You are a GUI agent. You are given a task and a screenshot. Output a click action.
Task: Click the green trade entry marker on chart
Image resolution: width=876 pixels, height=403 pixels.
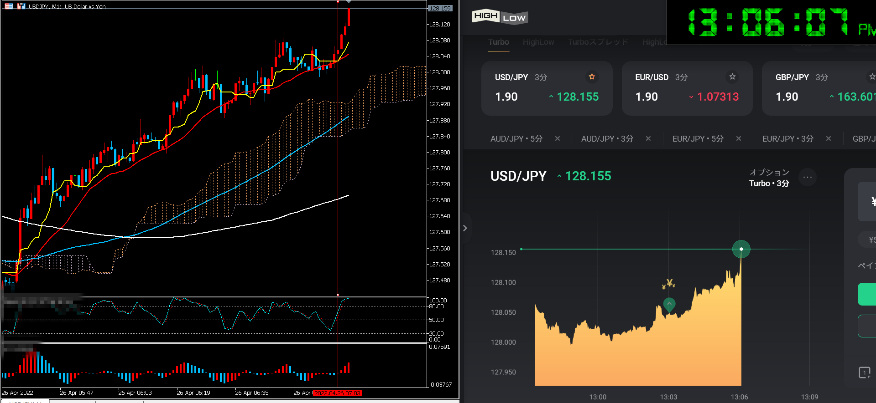(669, 304)
